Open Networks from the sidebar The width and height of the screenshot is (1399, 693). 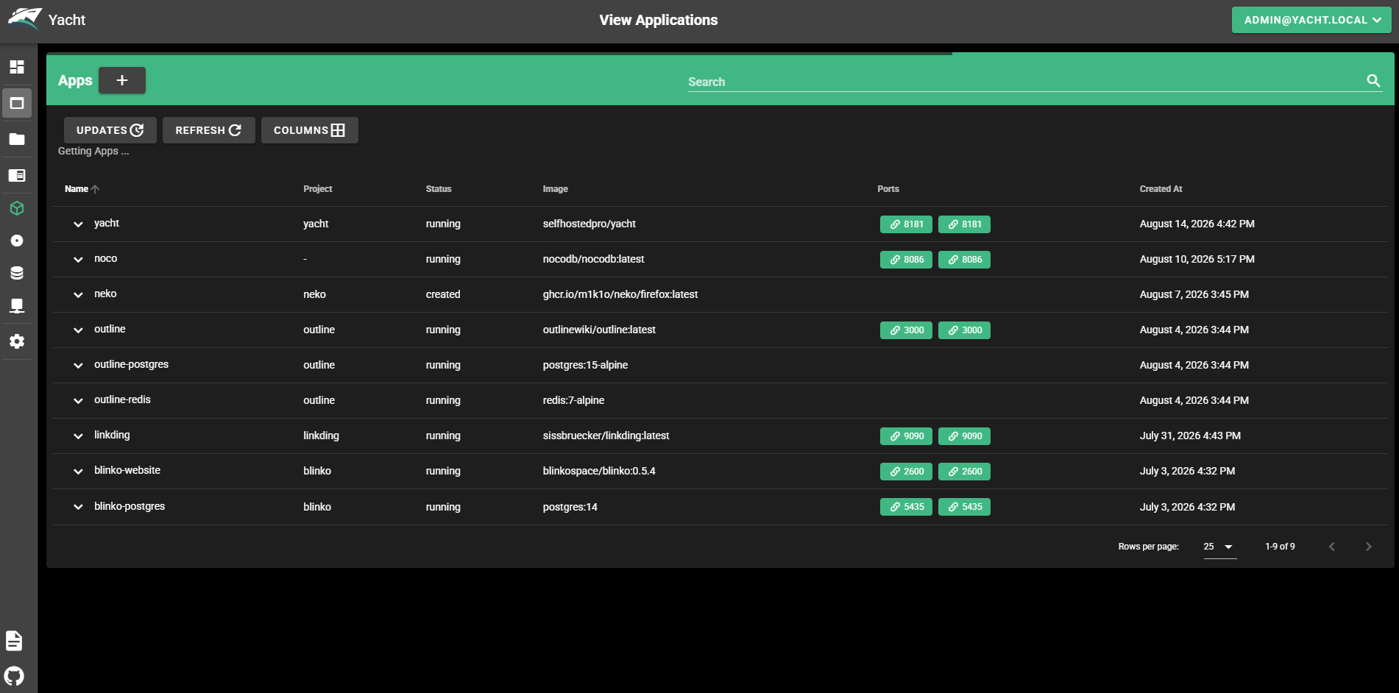tap(17, 305)
